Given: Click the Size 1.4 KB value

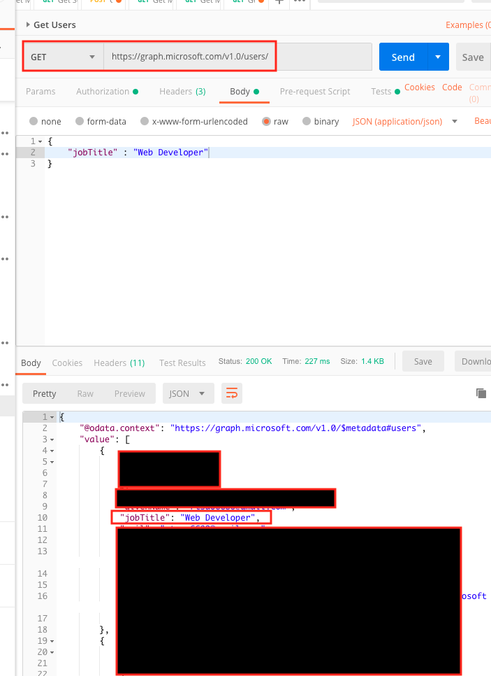Looking at the screenshot, I should tap(373, 361).
